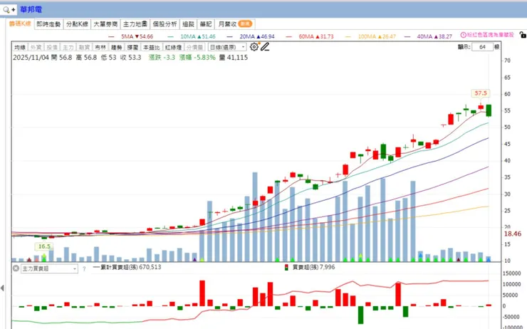Open chart settings gear icon
527x329 pixels.
coord(254,47)
